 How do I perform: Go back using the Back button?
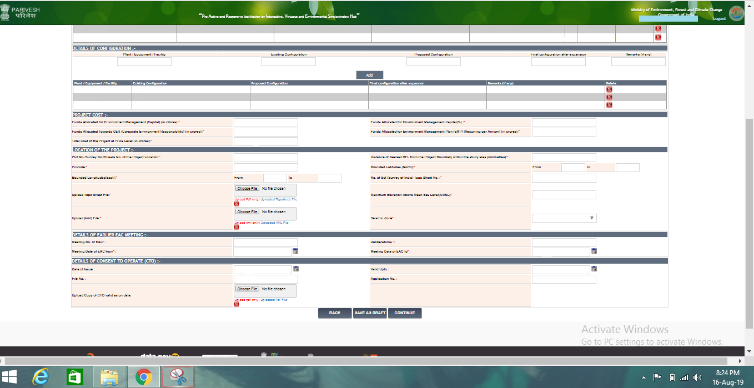coord(335,313)
